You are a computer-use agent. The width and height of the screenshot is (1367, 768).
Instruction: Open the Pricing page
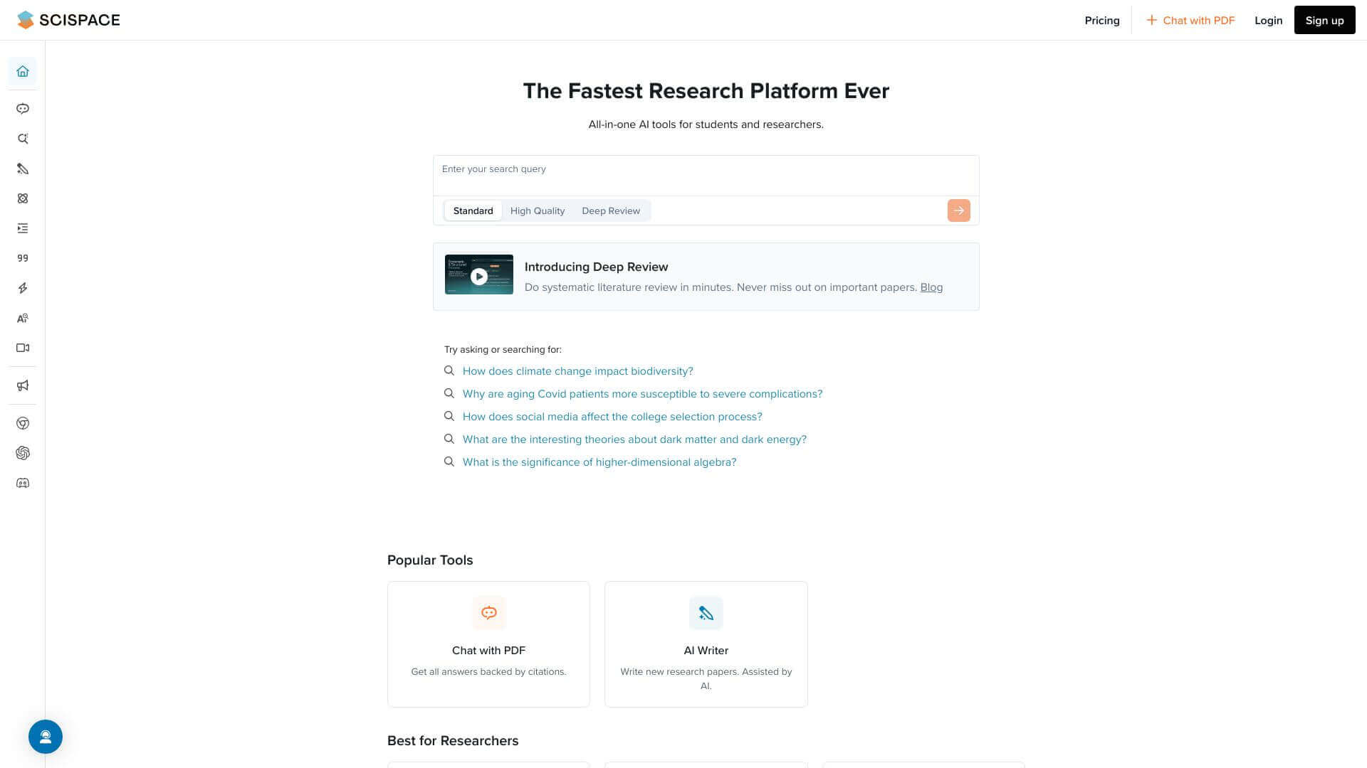coord(1101,20)
